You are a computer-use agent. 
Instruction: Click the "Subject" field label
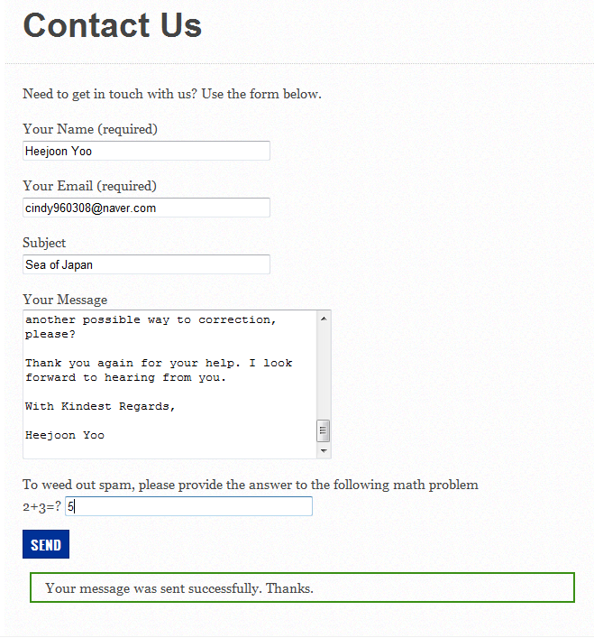[44, 243]
